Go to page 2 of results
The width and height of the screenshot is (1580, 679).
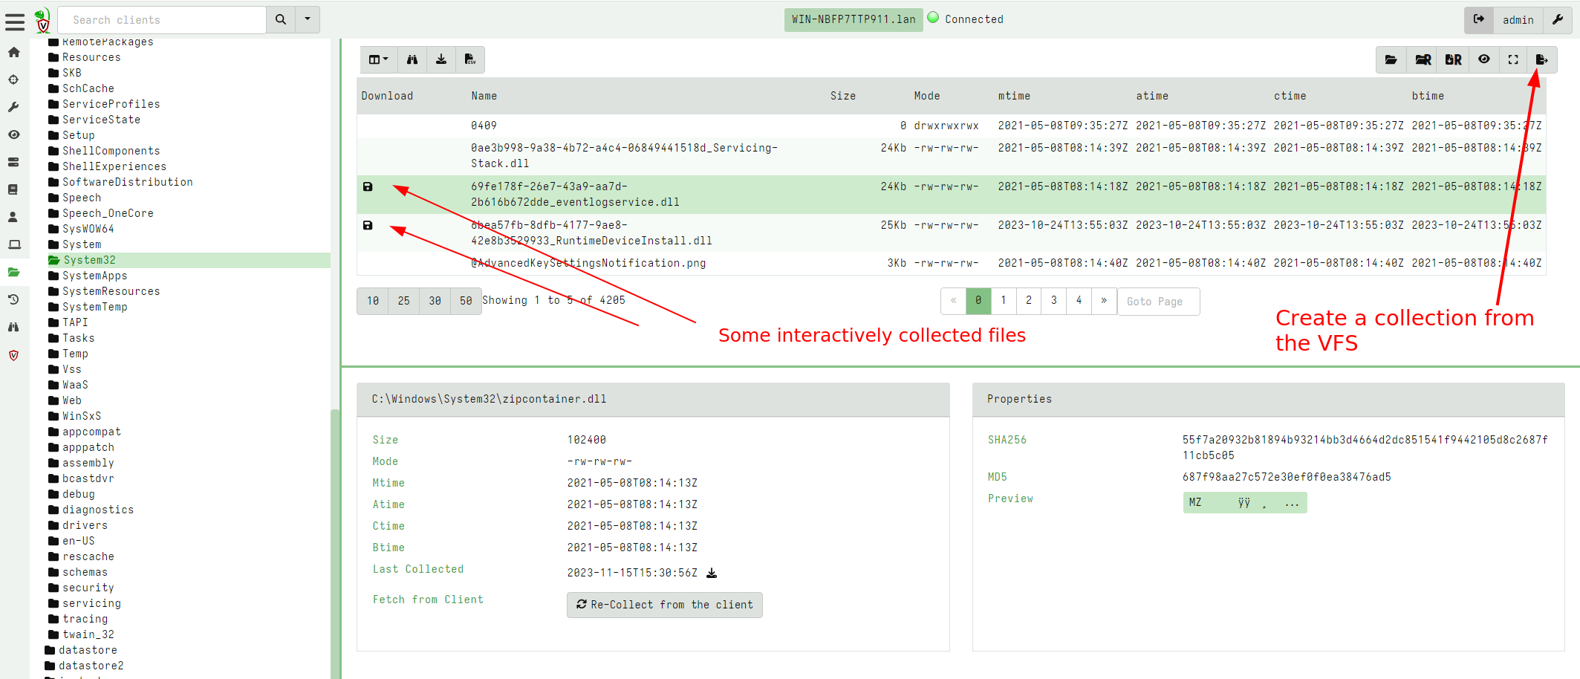(1028, 301)
